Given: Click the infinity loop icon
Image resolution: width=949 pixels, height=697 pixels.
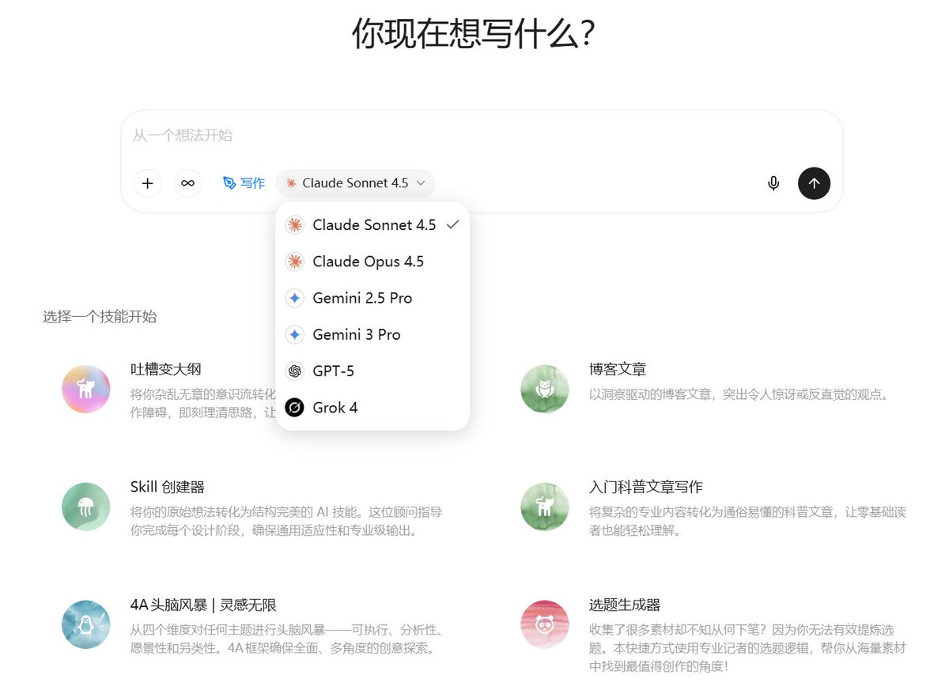Looking at the screenshot, I should point(188,183).
